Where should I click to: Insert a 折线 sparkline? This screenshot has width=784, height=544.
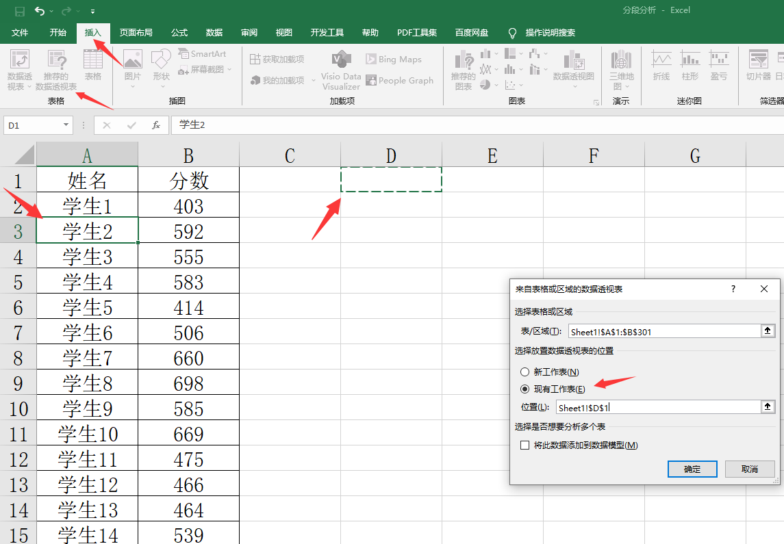coord(661,65)
